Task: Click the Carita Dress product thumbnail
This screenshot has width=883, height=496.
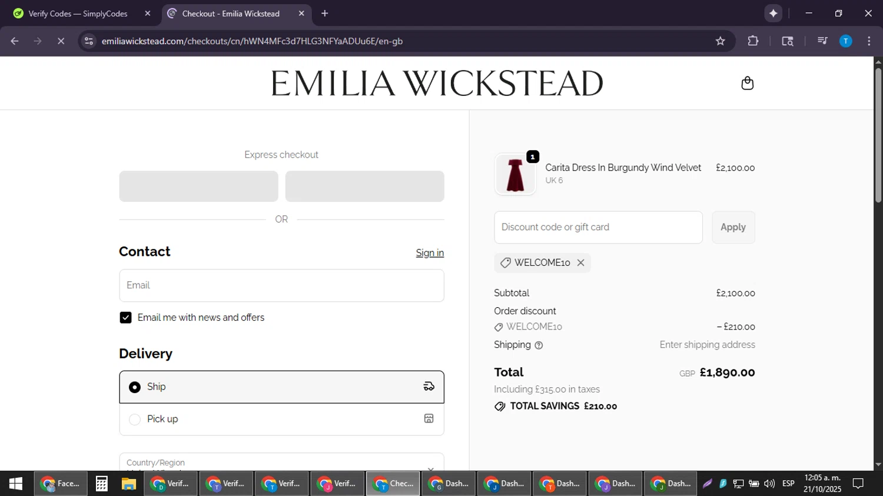Action: tap(515, 174)
